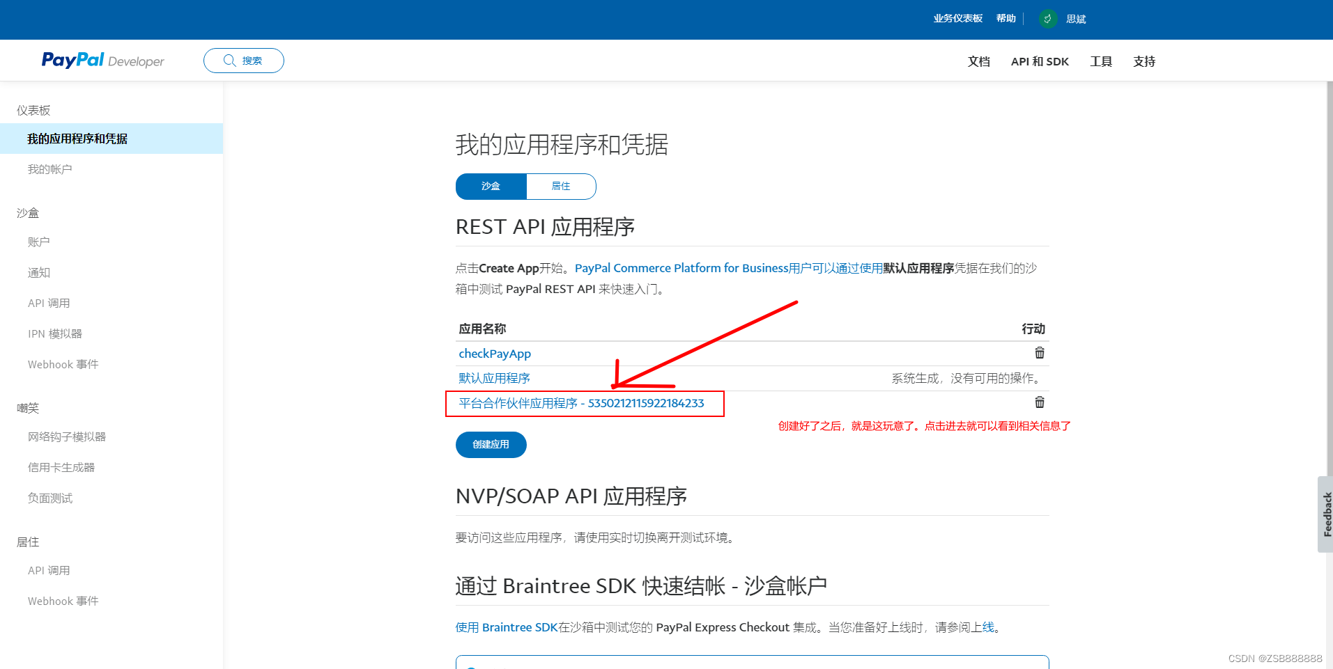Screen dimensions: 1333x669
Task: Delete the checkPayApp application via trash icon
Action: click(x=1039, y=353)
